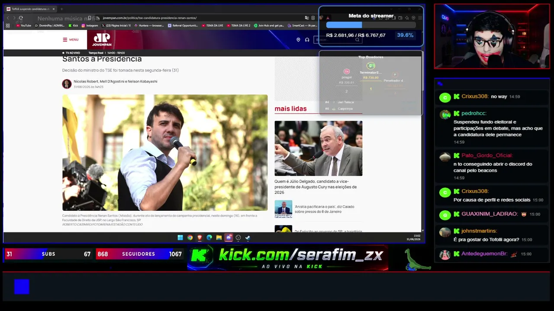This screenshot has width=554, height=311.
Task: Click the 'mais lidas' section heading
Action: tap(290, 108)
